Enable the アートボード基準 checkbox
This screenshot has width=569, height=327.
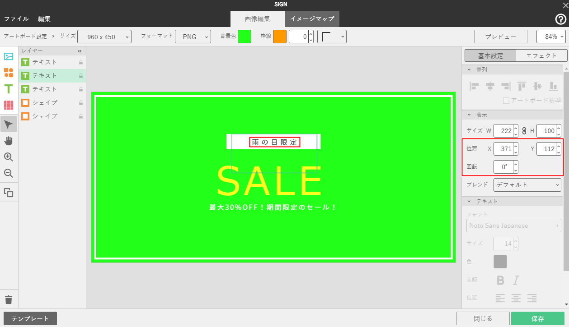506,100
